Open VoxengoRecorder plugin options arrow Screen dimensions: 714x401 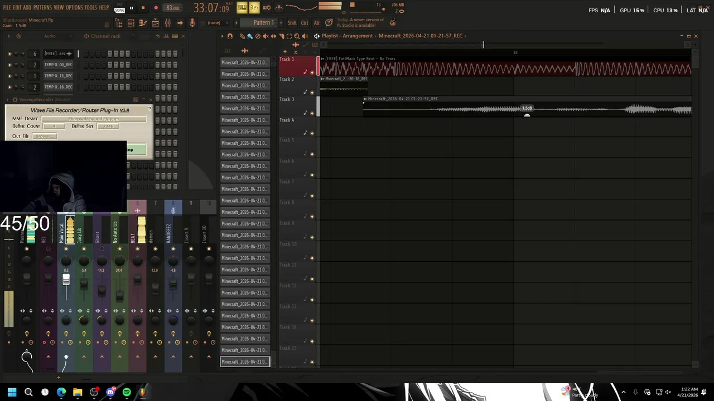(8, 100)
